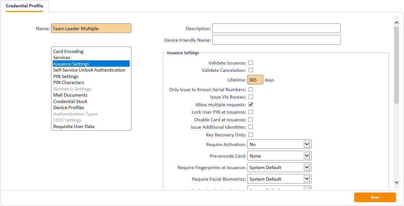Click into the Description text field
This screenshot has height=206, width=404.
(x=276, y=29)
